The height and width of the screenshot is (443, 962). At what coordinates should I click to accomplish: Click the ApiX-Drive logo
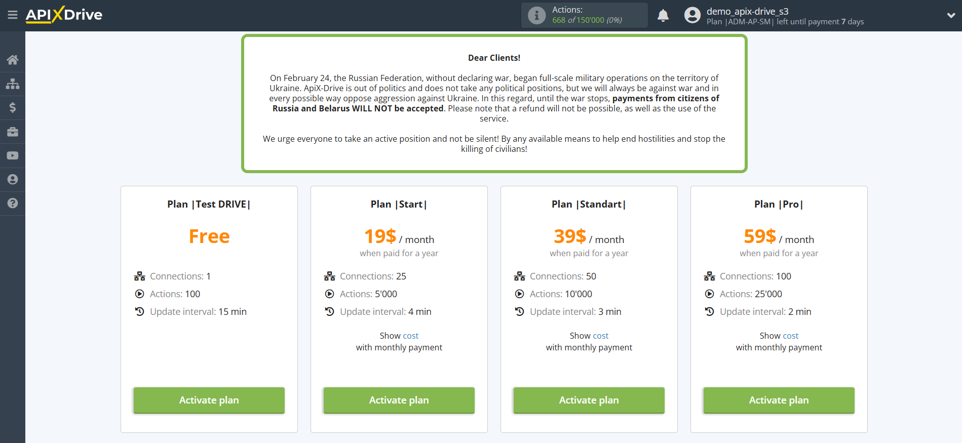click(x=64, y=15)
